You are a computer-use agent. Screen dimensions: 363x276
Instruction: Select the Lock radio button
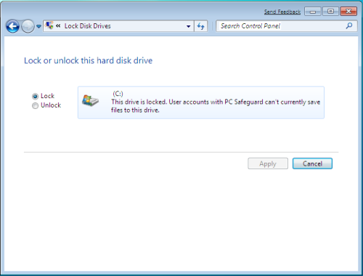tap(35, 97)
